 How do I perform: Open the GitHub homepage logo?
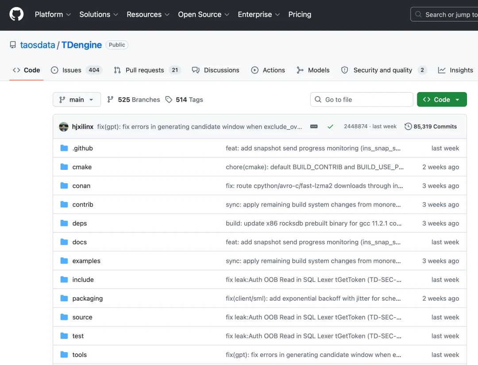point(16,14)
